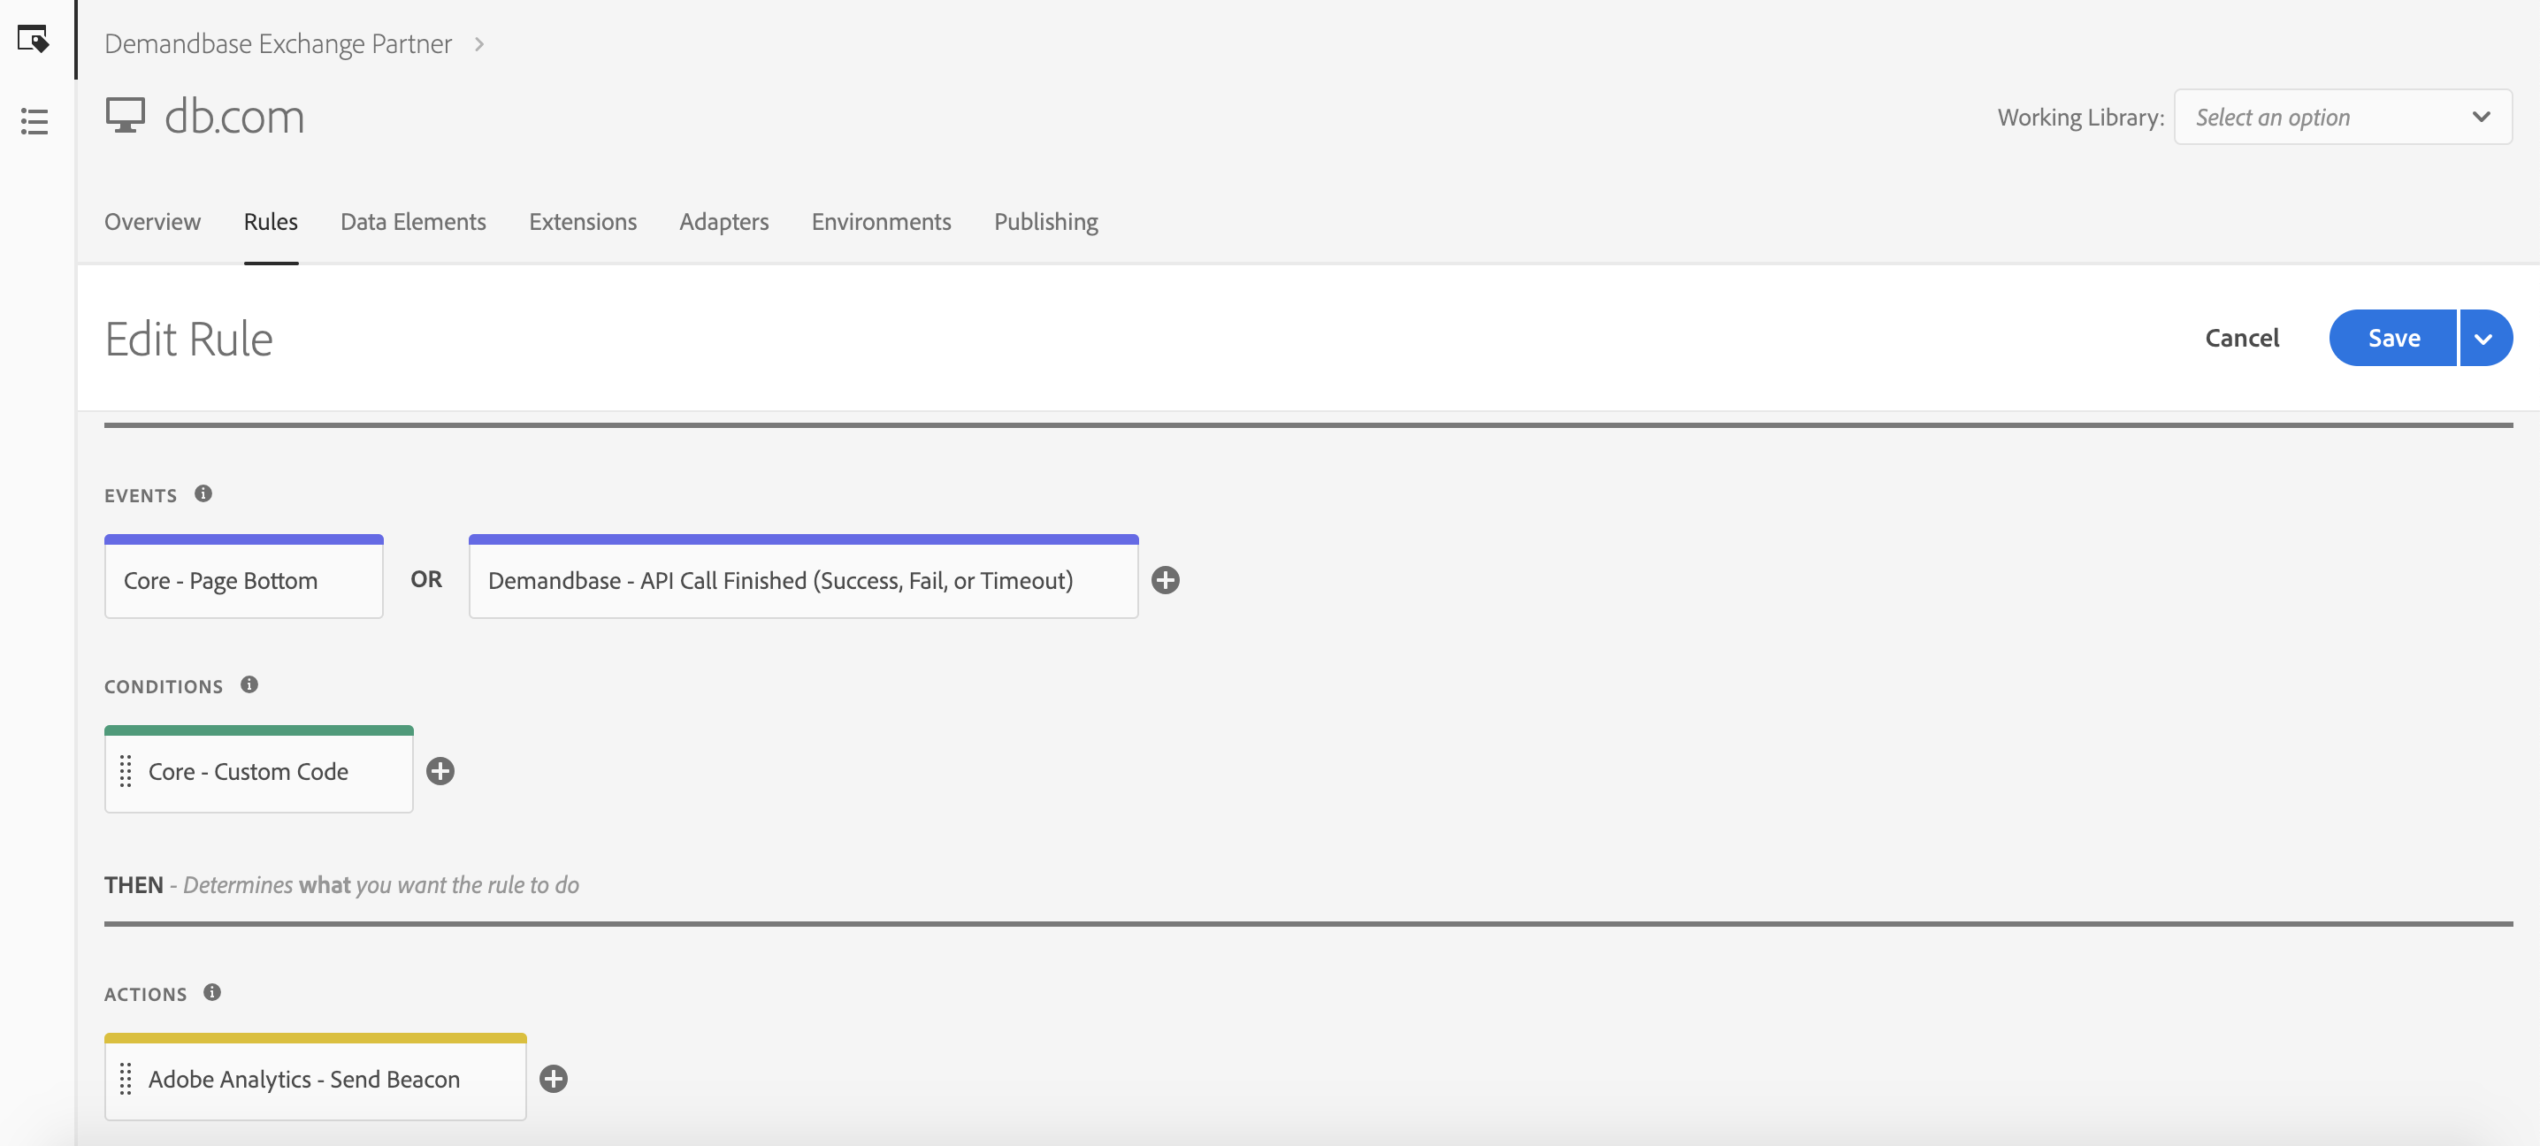Open the Demandbase - API Call Finished event
This screenshot has width=2540, height=1146.
click(804, 577)
